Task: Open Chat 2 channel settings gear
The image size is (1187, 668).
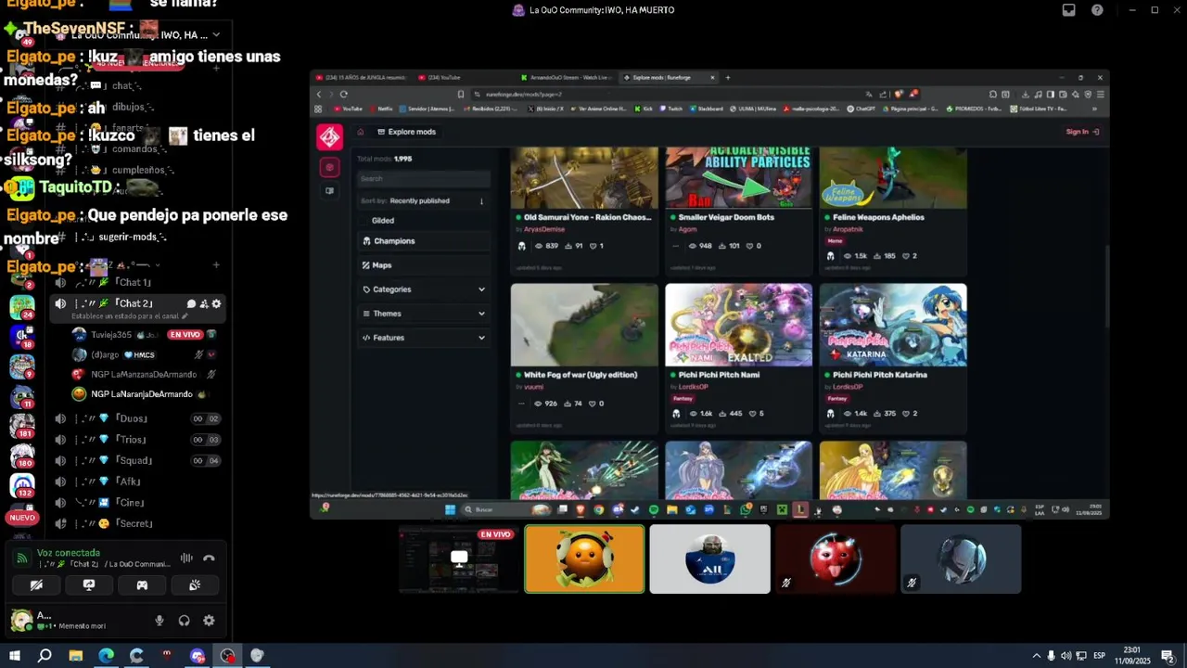Action: (217, 304)
